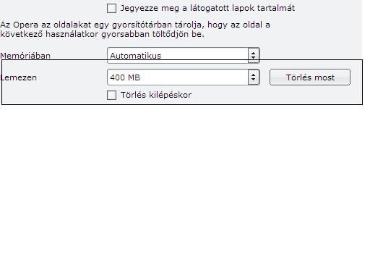
Task: Click the up arrow on the Lemezen selector
Action: point(253,75)
